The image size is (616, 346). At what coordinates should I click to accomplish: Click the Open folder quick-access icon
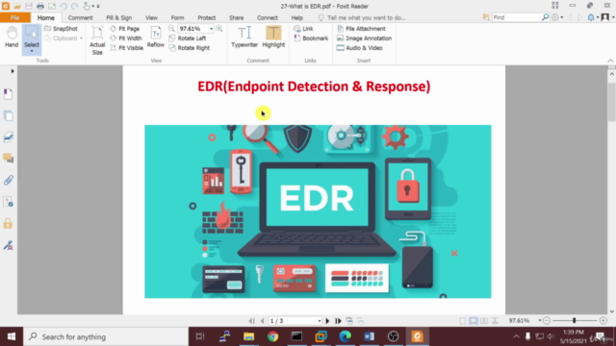pyautogui.click(x=17, y=6)
